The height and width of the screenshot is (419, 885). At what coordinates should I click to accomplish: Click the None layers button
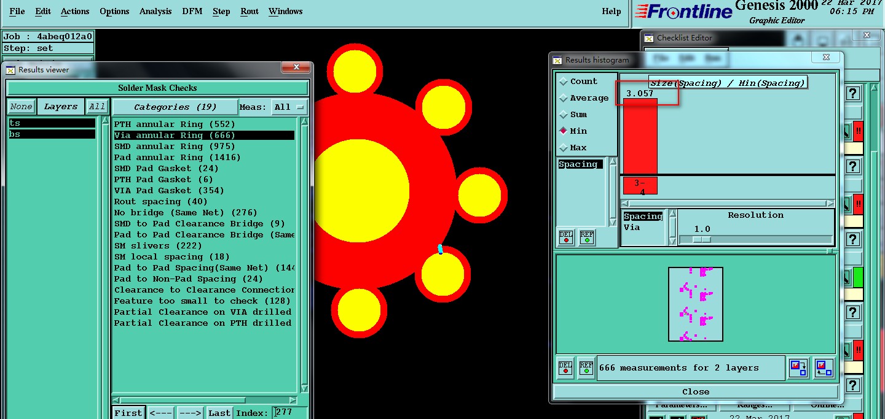21,107
